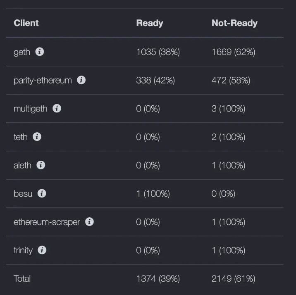
Task: Open info icon beside parity-ethereum
Action: 81,80
